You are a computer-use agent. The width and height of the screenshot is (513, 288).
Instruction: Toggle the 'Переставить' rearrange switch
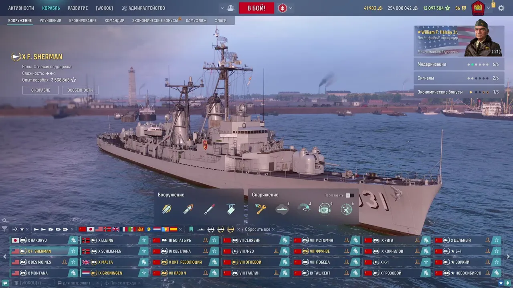[x=350, y=195]
